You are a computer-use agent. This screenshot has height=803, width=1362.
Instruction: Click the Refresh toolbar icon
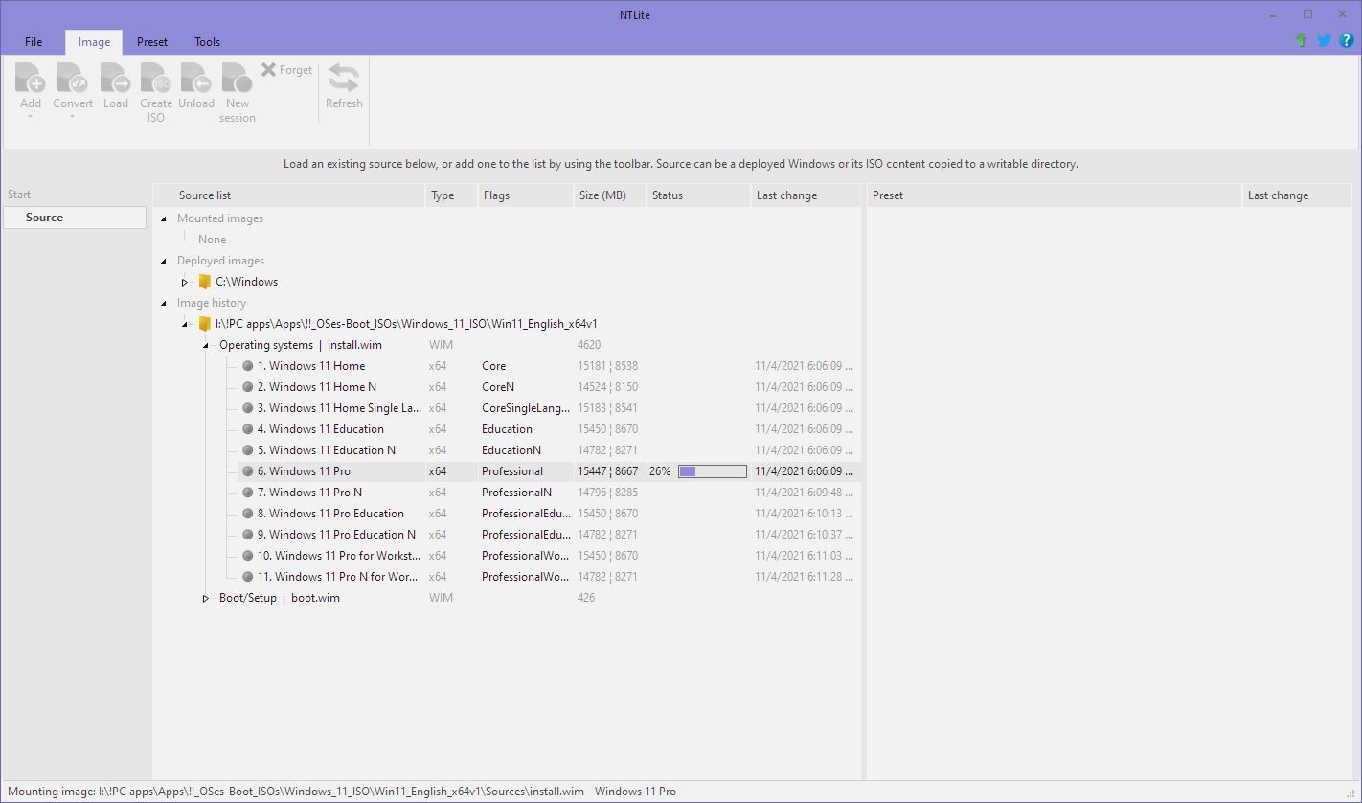point(344,79)
